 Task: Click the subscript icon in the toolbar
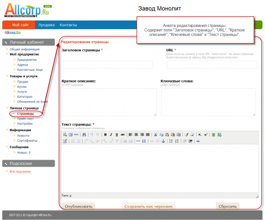200,135
